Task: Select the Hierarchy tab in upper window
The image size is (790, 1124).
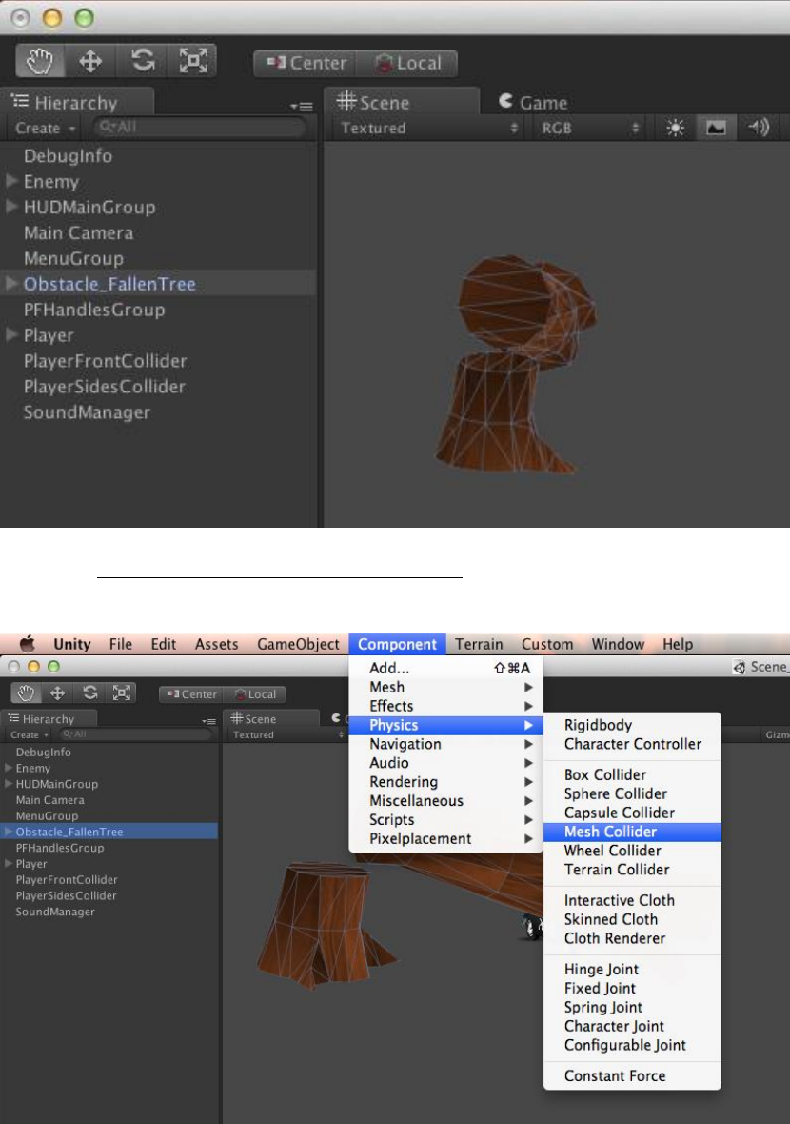Action: pyautogui.click(x=76, y=103)
